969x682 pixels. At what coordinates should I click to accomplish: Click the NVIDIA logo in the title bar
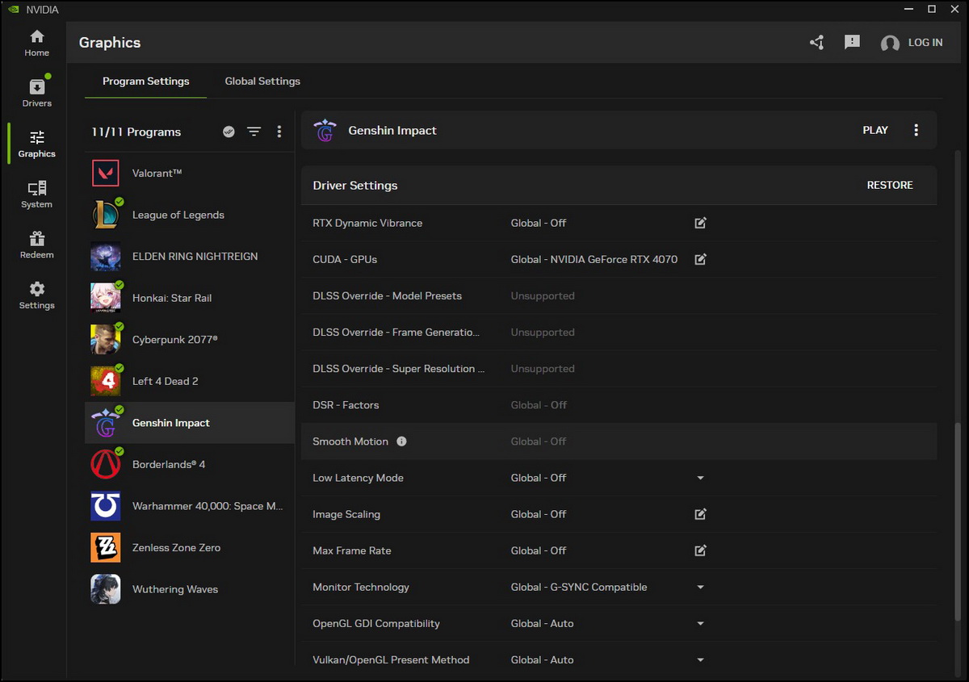tap(14, 10)
